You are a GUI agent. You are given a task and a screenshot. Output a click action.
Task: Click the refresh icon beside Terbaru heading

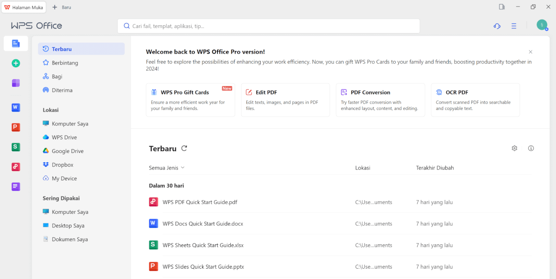pos(184,148)
